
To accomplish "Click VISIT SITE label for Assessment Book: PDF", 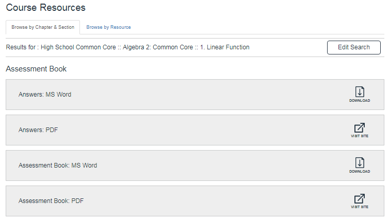I will 360,207.
